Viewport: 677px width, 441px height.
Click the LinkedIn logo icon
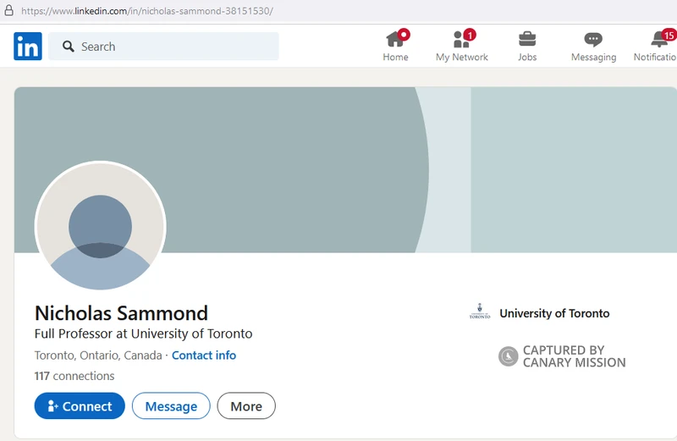(27, 47)
